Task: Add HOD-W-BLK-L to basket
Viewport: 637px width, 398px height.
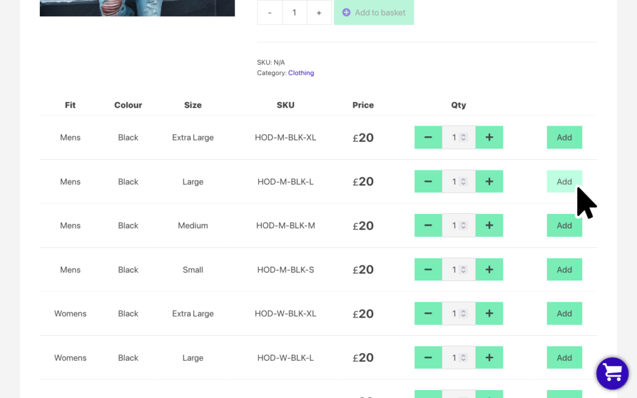Action: tap(564, 358)
